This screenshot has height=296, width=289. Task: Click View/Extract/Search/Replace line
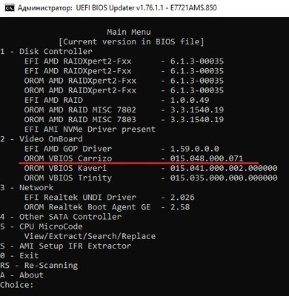[x=90, y=236]
